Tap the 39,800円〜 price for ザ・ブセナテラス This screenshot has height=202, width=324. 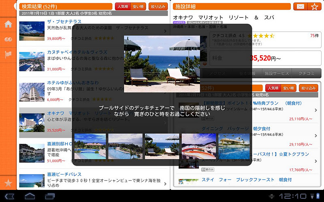pos(56,38)
